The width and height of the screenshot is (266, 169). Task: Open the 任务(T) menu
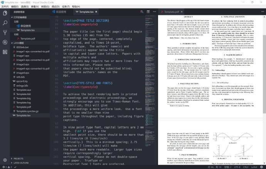(x=66, y=7)
